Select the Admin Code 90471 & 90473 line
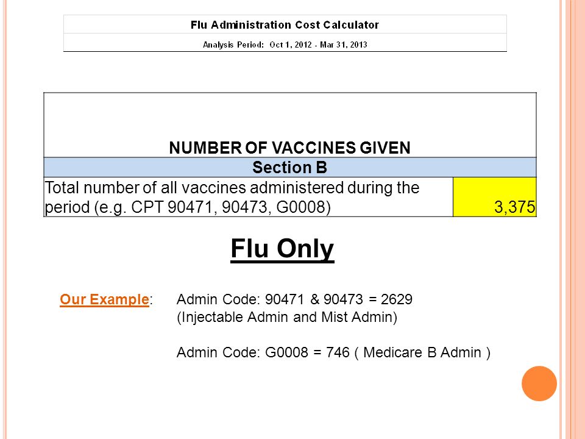585x439 pixels. click(x=295, y=299)
